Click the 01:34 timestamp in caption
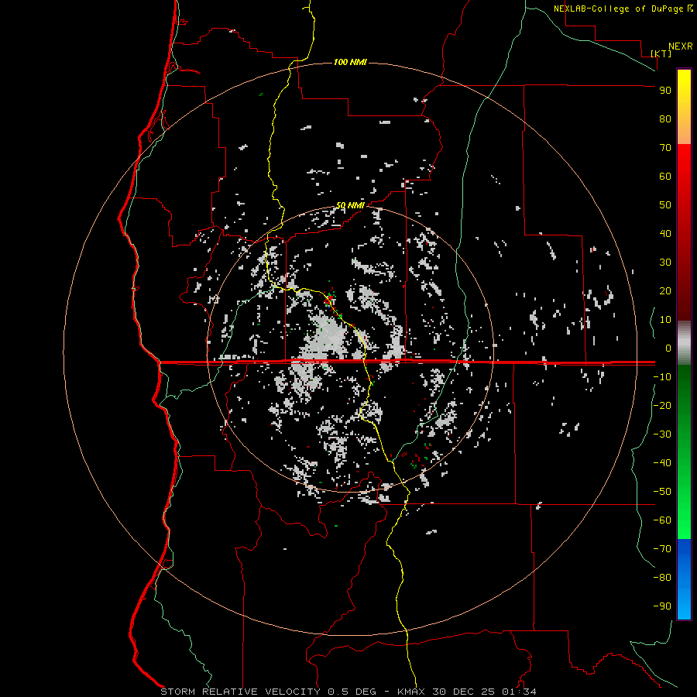Viewport: 697px width, 697px height. pyautogui.click(x=519, y=692)
